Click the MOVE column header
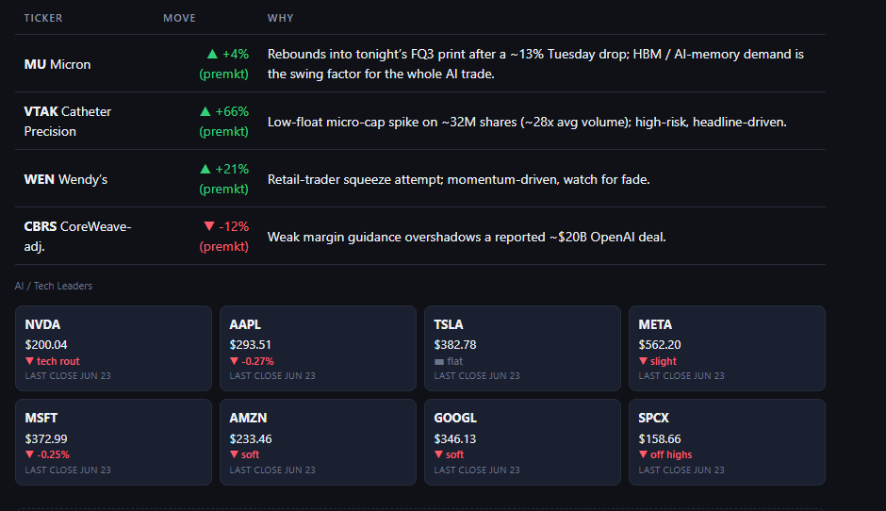Image resolution: width=886 pixels, height=511 pixels. [x=180, y=18]
